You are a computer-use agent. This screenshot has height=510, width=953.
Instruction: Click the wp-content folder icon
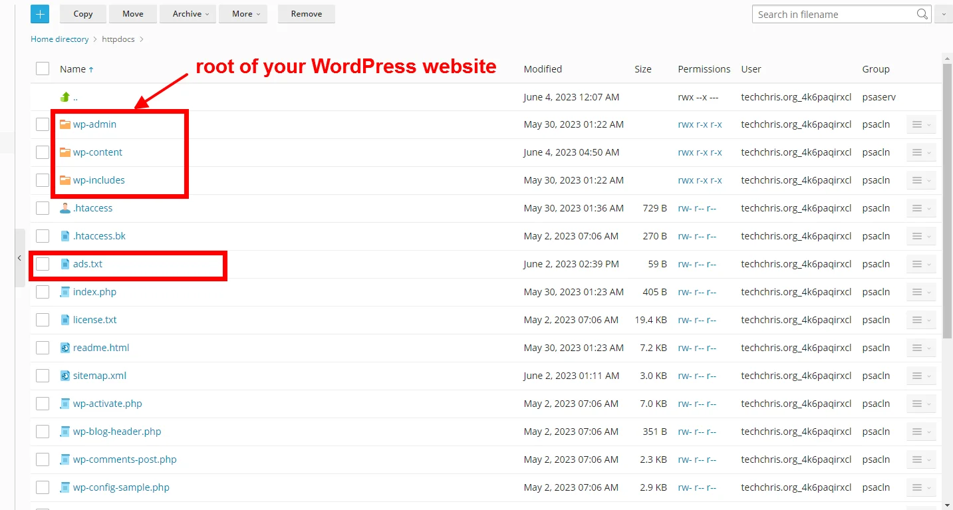point(65,152)
